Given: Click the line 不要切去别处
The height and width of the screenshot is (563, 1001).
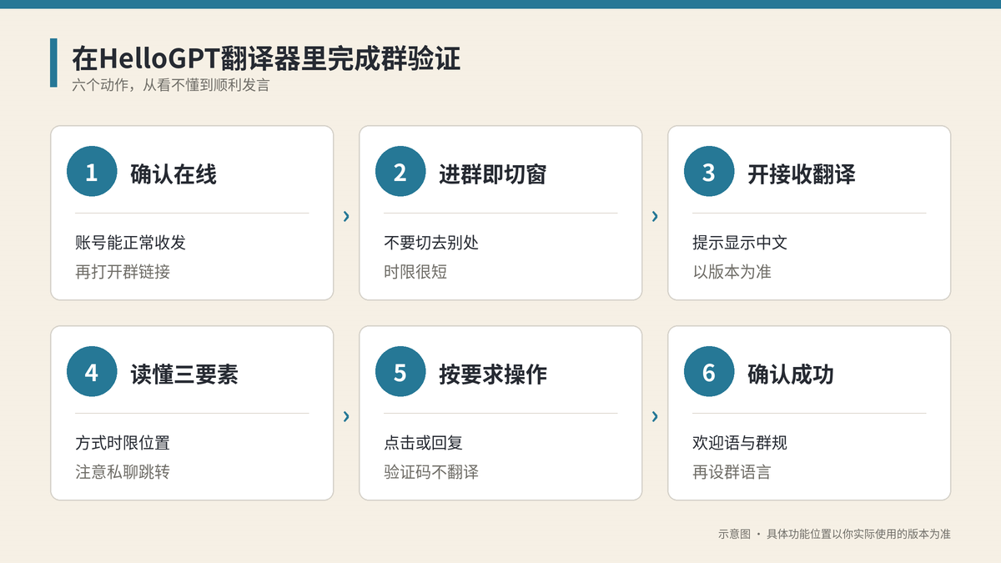Looking at the screenshot, I should pos(431,243).
